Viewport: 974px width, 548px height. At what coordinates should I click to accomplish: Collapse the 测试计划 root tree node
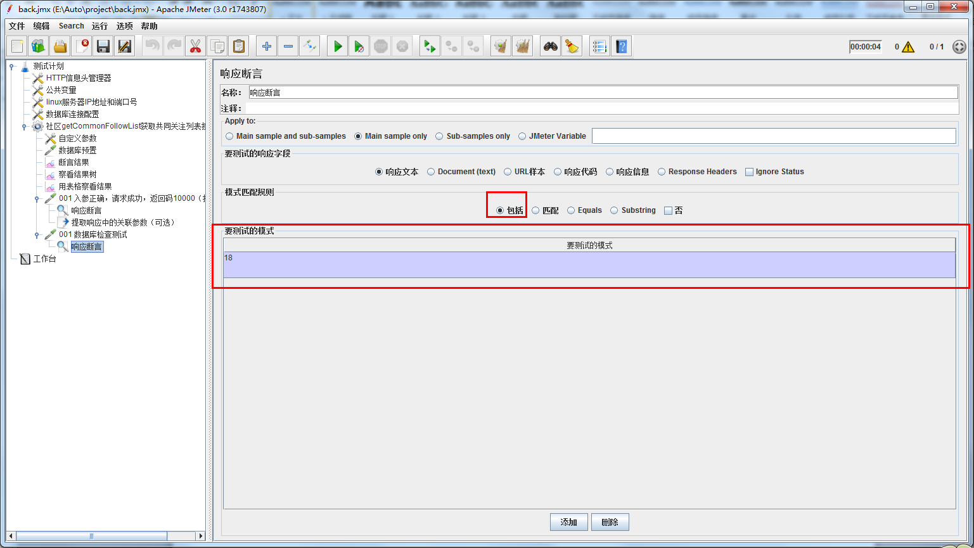click(x=11, y=66)
